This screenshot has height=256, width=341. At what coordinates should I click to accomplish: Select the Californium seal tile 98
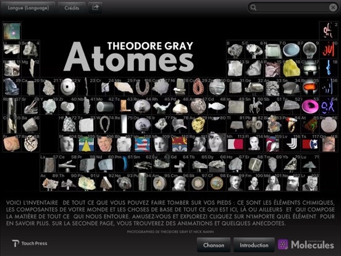pyautogui.click(x=217, y=182)
